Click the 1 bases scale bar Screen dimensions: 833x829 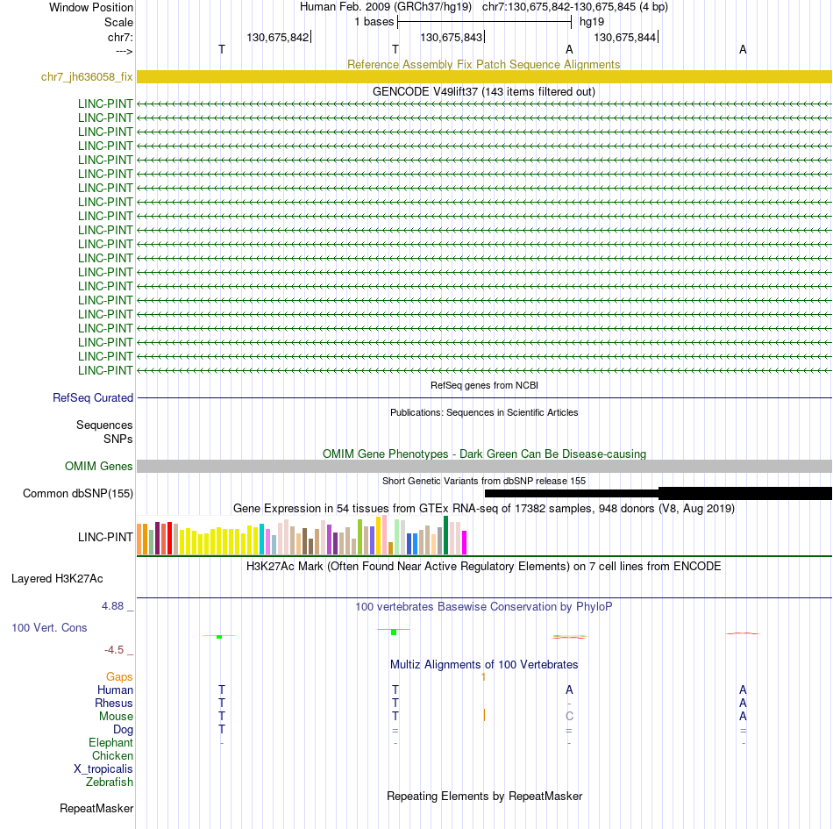click(x=484, y=22)
